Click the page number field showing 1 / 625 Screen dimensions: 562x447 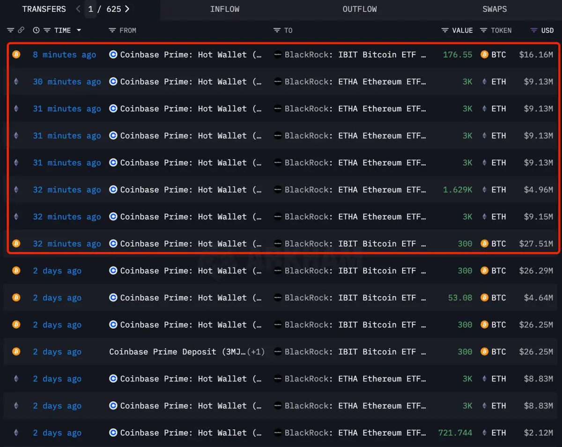pyautogui.click(x=104, y=9)
